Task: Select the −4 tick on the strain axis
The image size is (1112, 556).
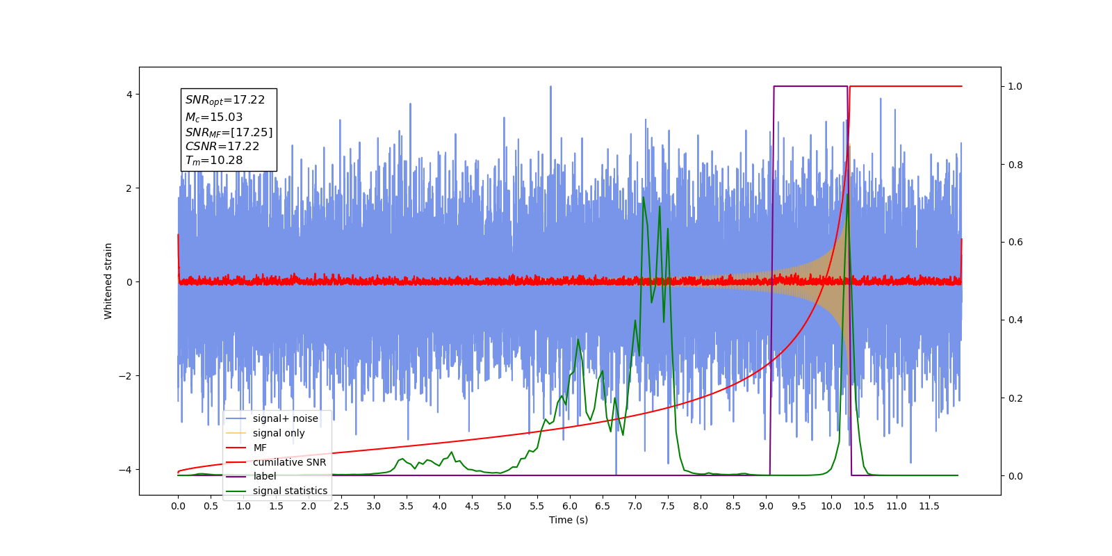Action: pyautogui.click(x=126, y=470)
